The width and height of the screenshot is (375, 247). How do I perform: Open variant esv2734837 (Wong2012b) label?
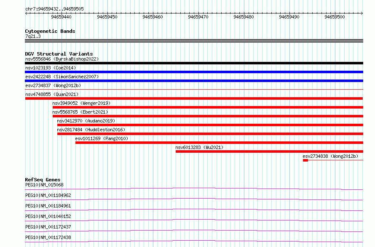tap(53, 85)
